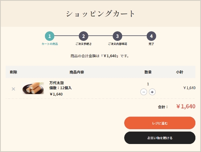The height and width of the screenshot is (152, 201).
Task: Click step 1 cart circle icon
Action: click(49, 36)
